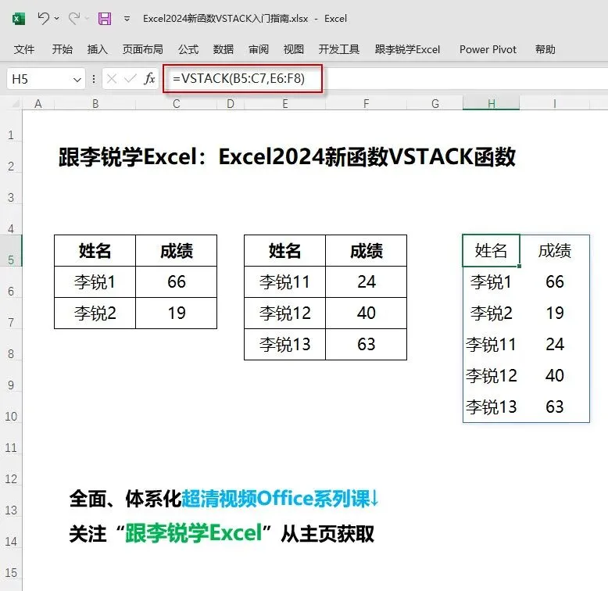Select column H header

492,103
